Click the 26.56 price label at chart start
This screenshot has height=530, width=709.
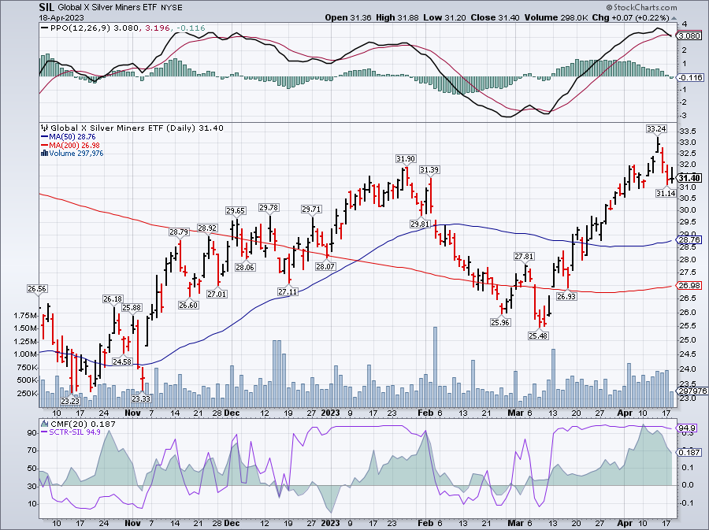[37, 288]
